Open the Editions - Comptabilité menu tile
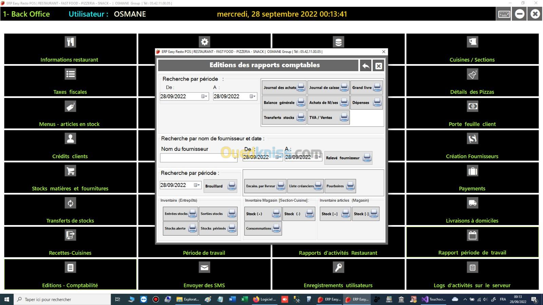The width and height of the screenshot is (543, 305). (70, 274)
